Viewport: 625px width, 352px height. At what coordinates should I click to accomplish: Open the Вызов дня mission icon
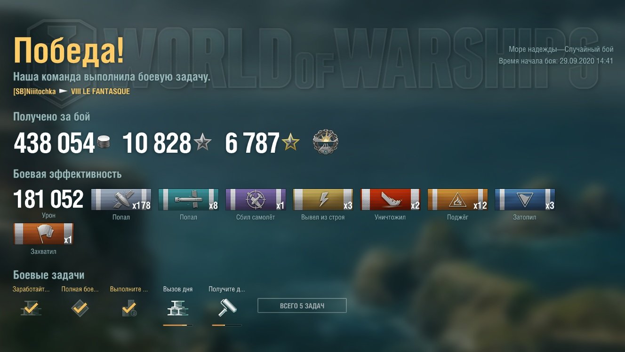pos(178,308)
